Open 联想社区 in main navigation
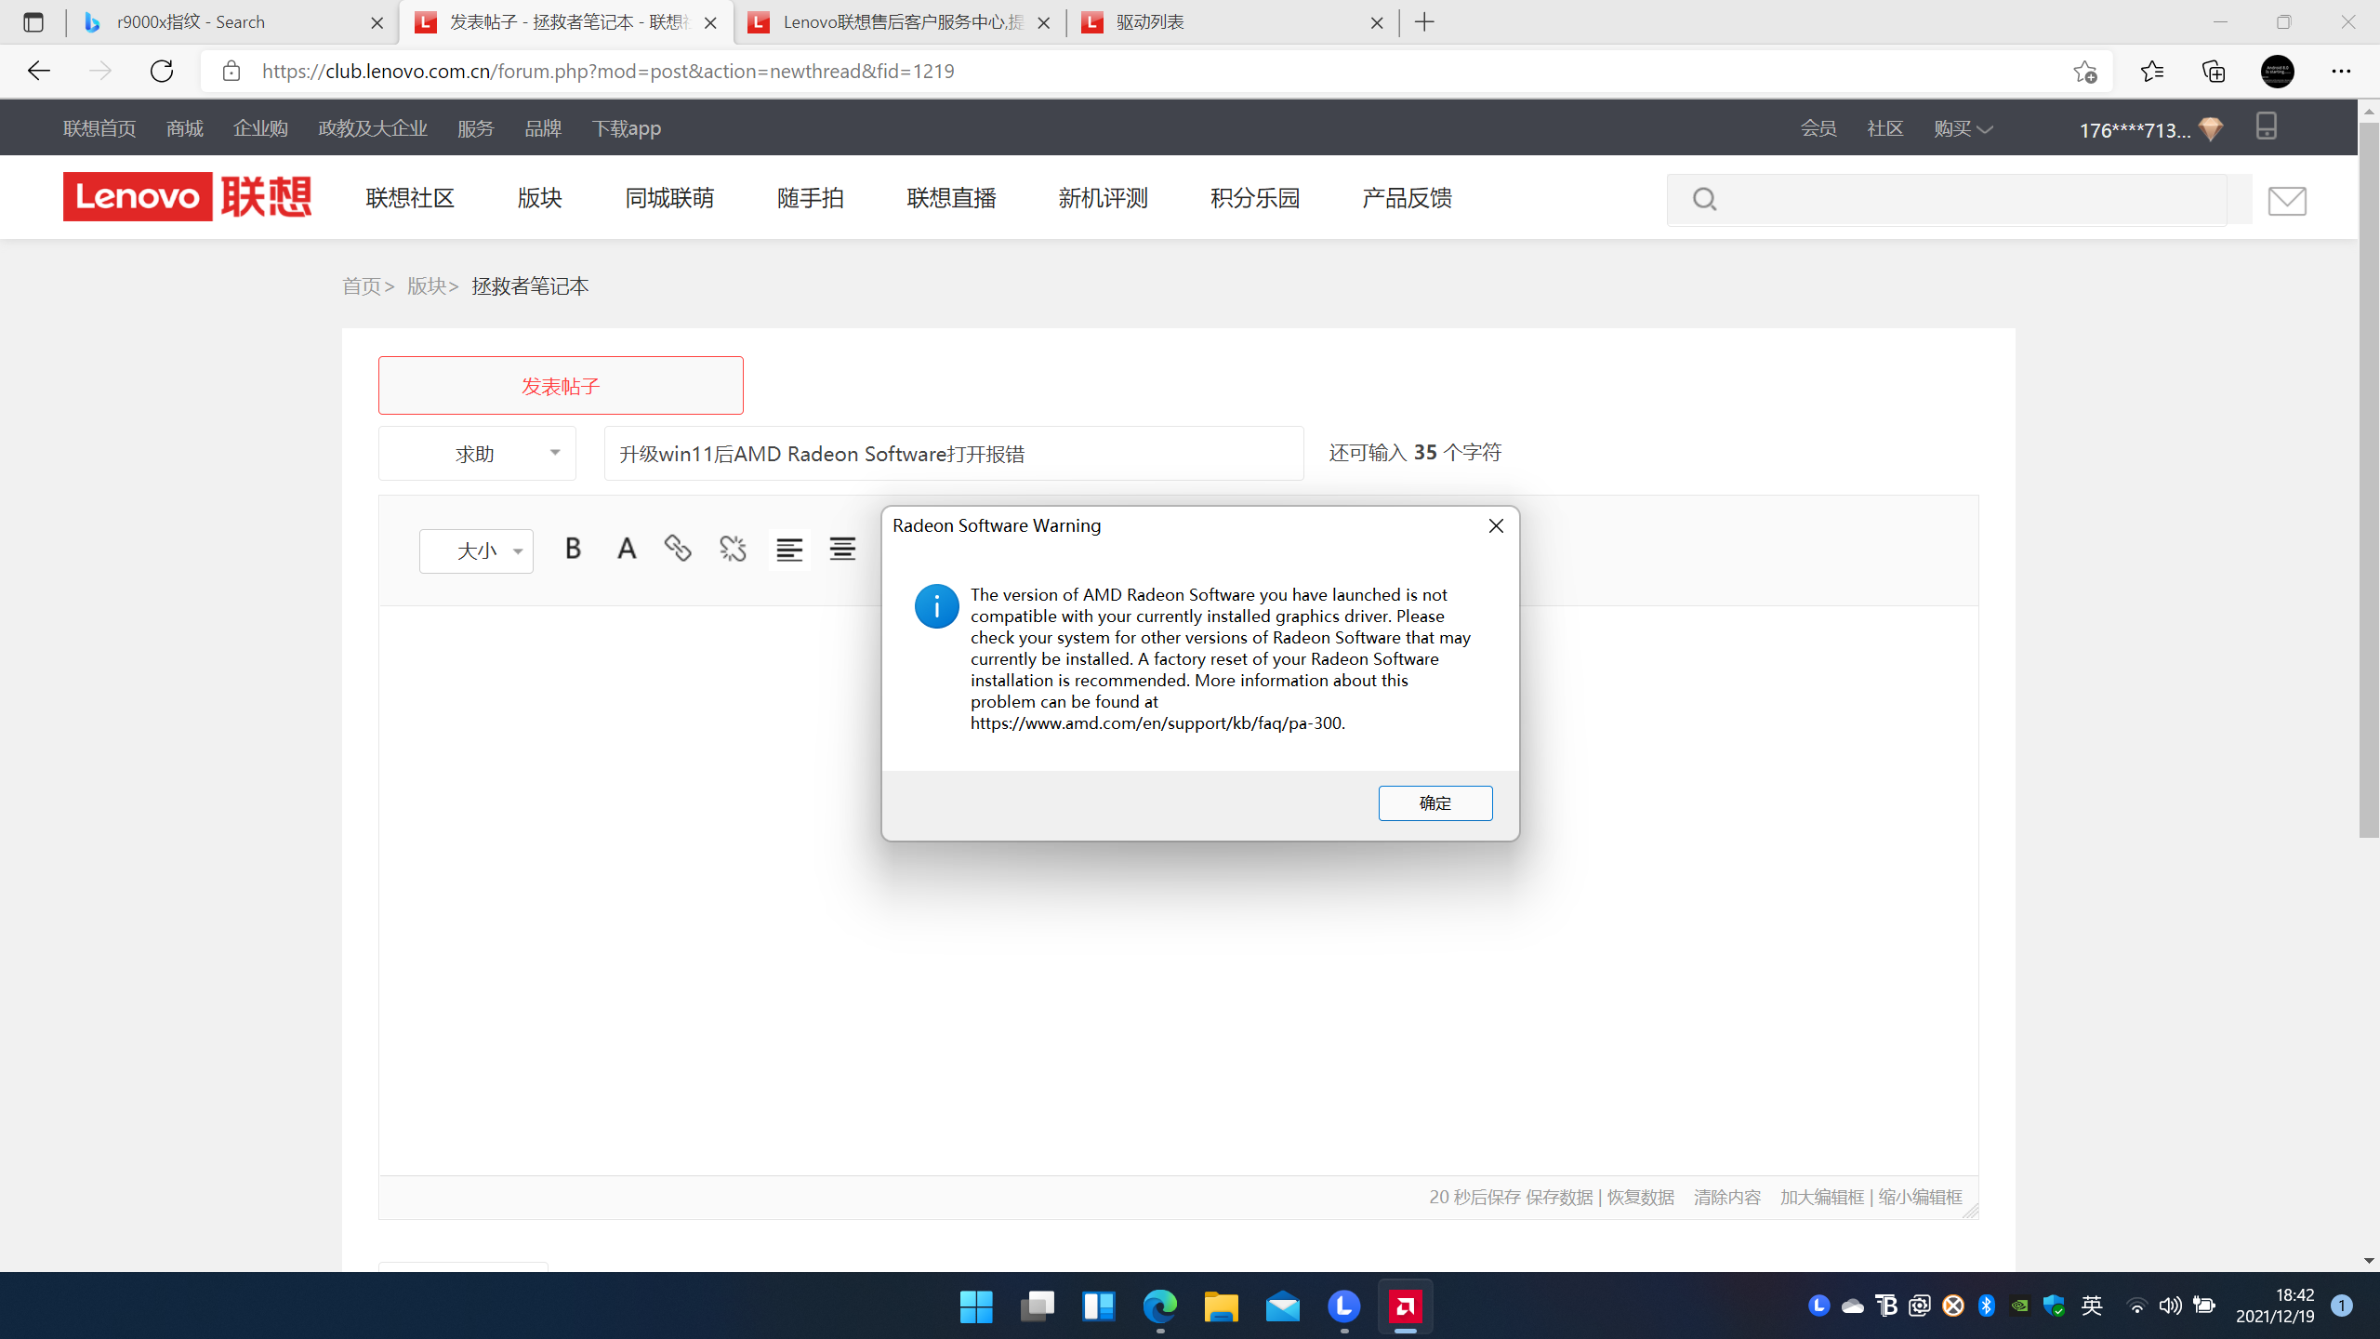 [x=410, y=198]
